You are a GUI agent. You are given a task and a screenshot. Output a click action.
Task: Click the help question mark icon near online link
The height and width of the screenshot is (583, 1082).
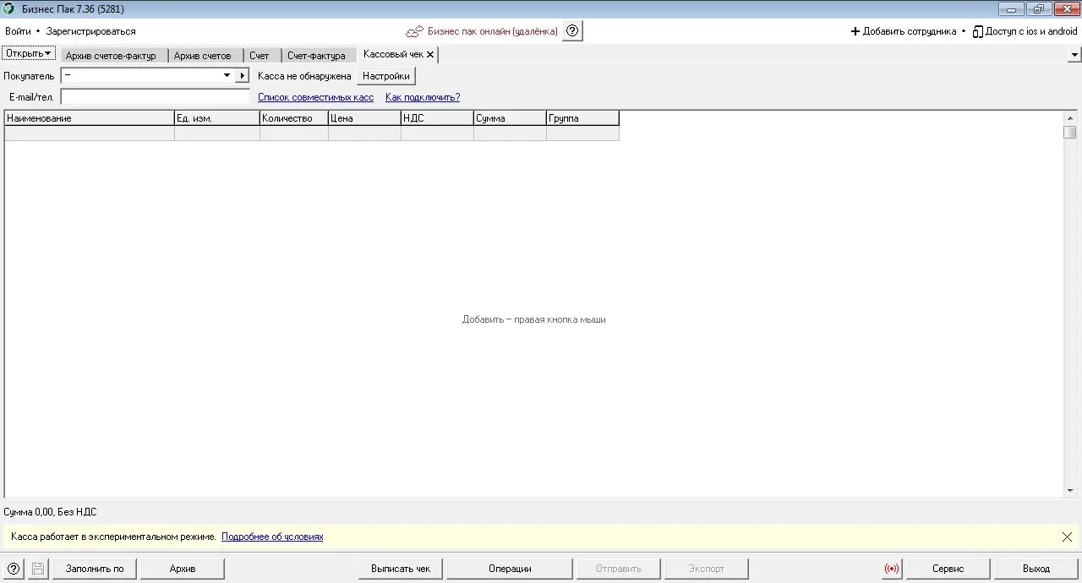pyautogui.click(x=572, y=31)
